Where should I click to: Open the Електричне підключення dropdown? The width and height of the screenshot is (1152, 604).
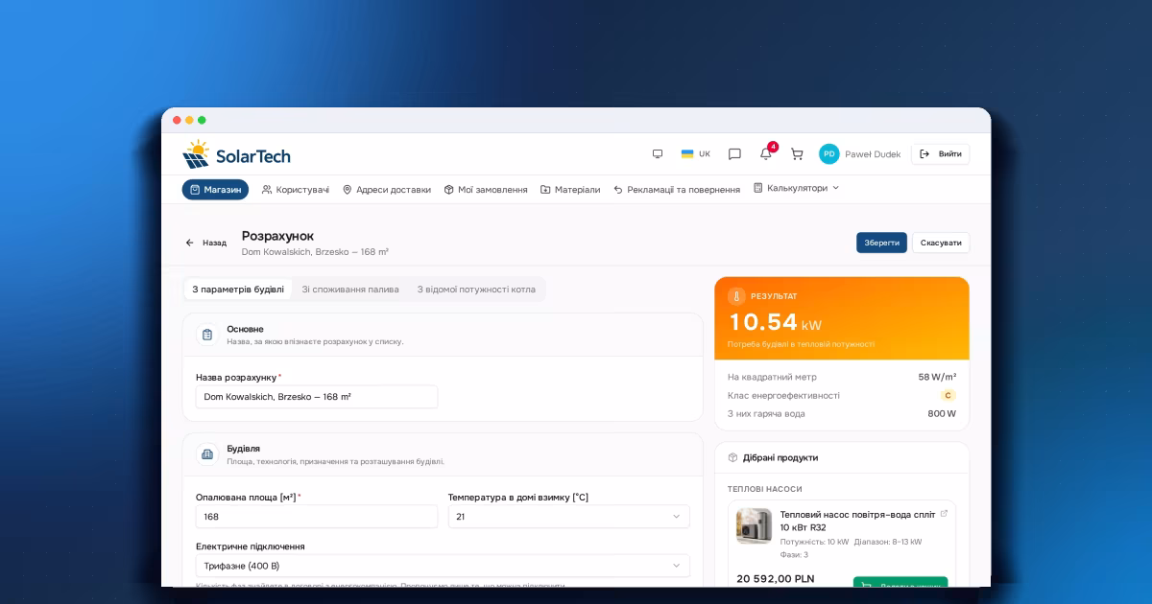point(443,566)
